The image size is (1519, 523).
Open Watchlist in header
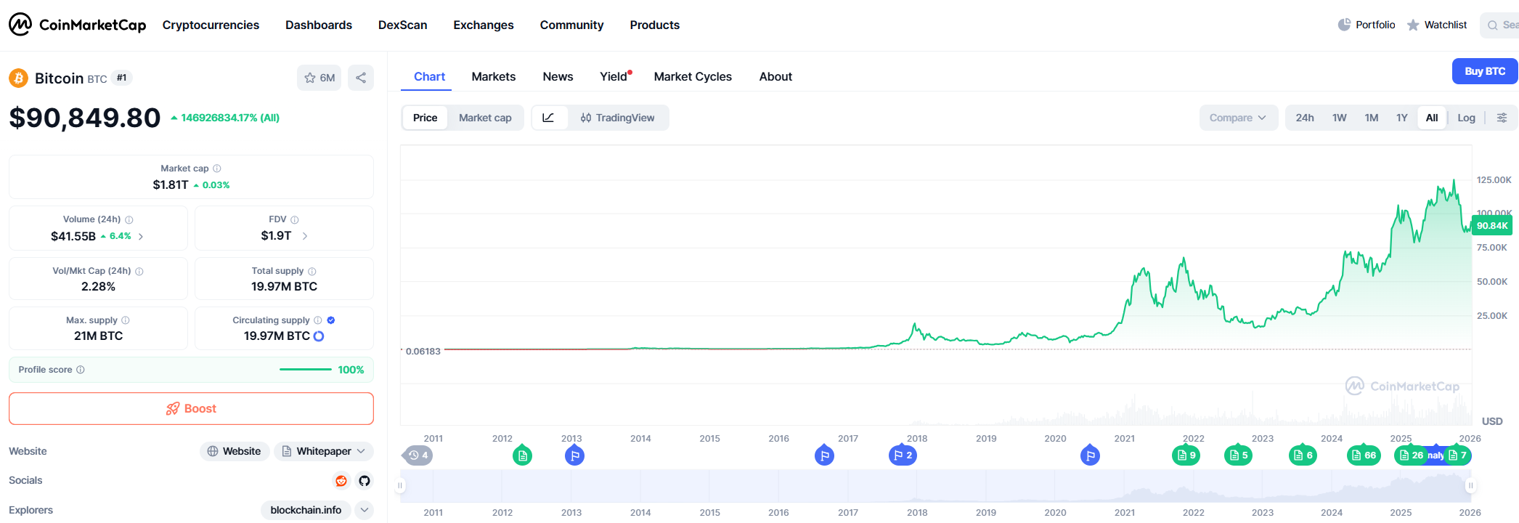pyautogui.click(x=1437, y=25)
